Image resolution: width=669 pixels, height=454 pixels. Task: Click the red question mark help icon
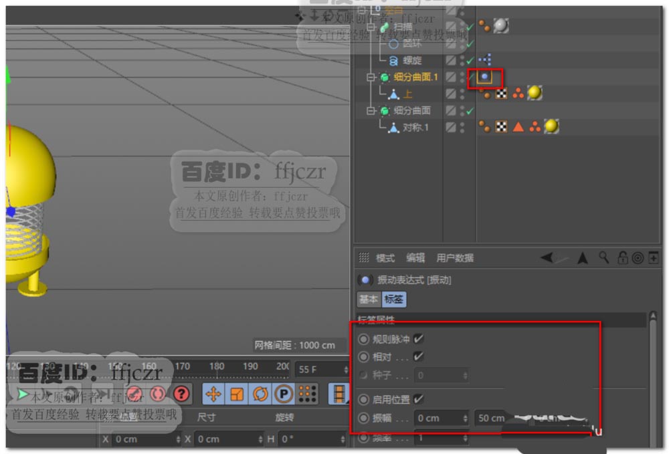[182, 394]
